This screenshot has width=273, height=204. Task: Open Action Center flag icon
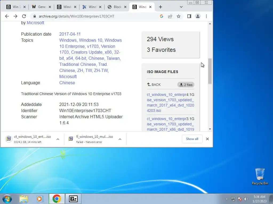tap(240, 199)
